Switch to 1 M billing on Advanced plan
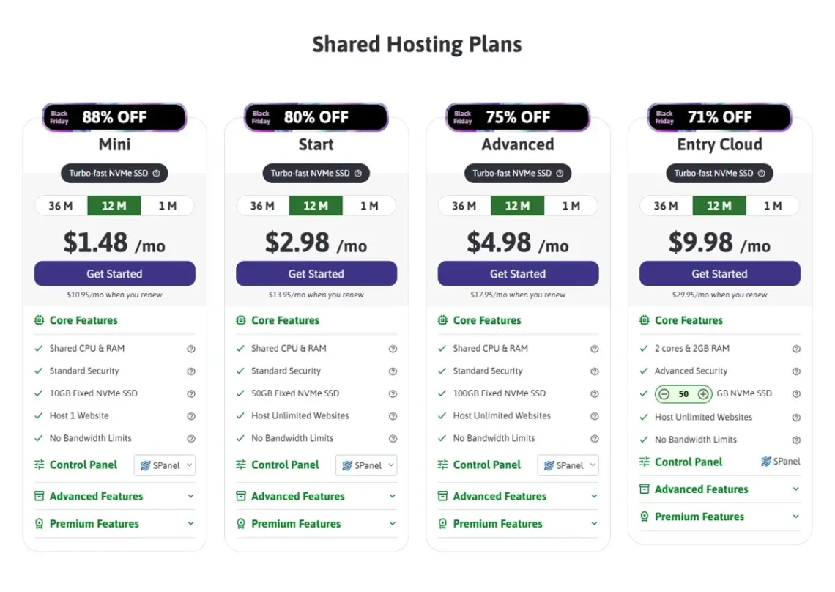The image size is (835, 592). pos(572,206)
